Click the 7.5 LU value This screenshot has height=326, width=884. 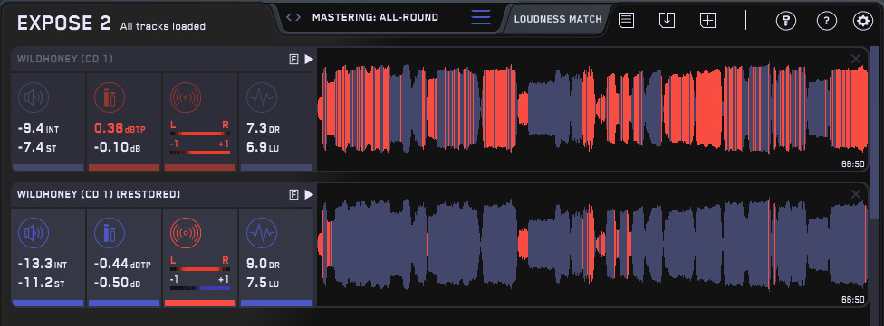264,284
